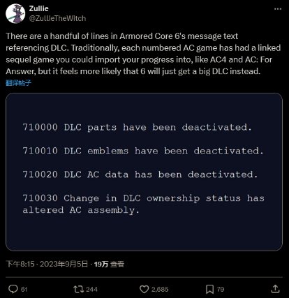Viewport: 289px width, 298px height.
Task: Open the reply comment icon
Action: (x=13, y=289)
